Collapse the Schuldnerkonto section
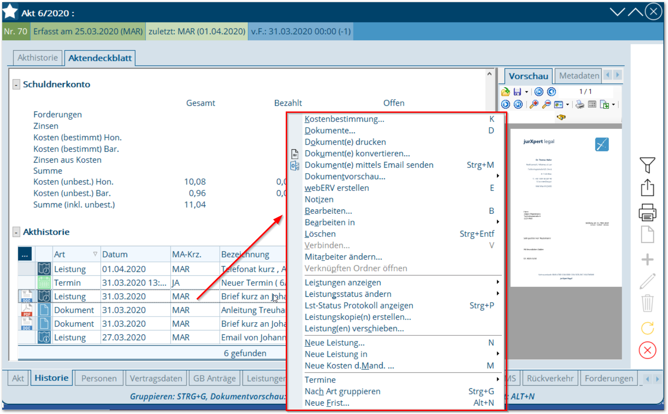Viewport: 668px width, 414px height. click(x=16, y=84)
